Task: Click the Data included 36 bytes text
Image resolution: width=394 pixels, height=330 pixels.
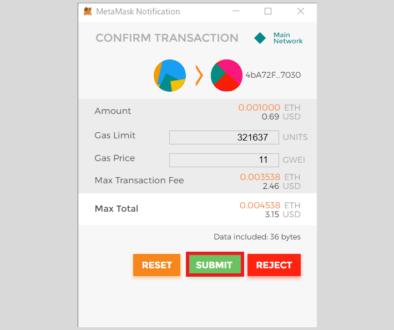Action: (x=257, y=237)
